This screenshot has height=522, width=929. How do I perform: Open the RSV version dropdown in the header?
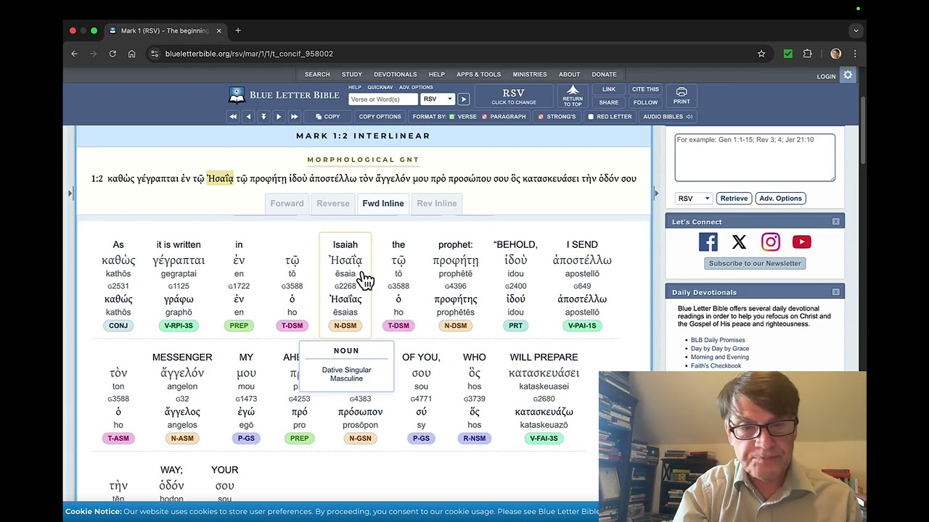pos(438,99)
